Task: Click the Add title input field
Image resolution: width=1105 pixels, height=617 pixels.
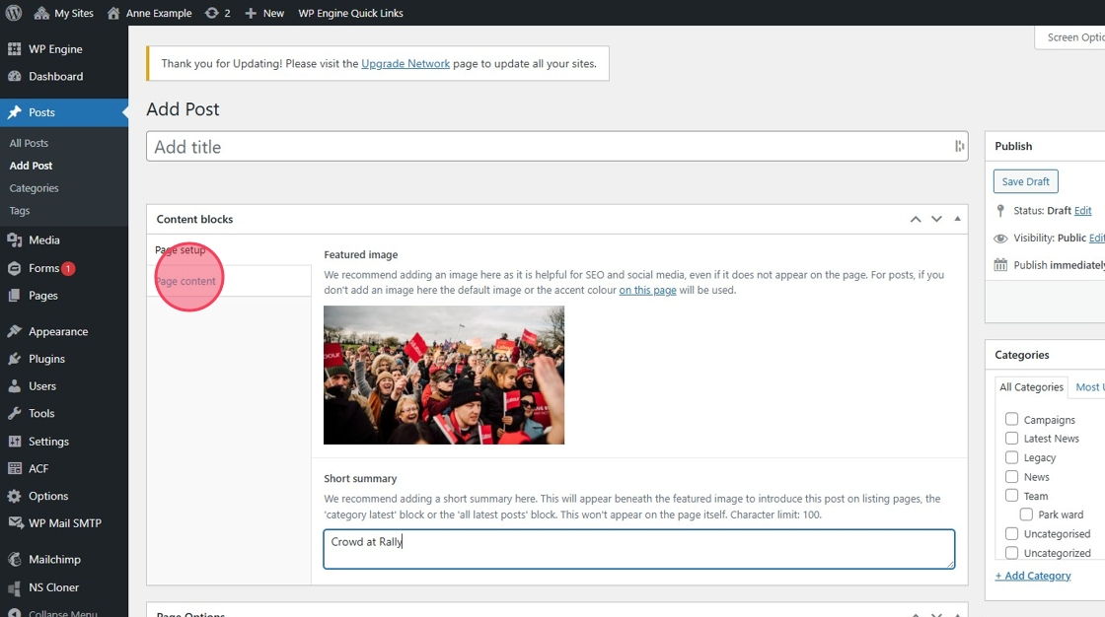Action: click(x=556, y=147)
